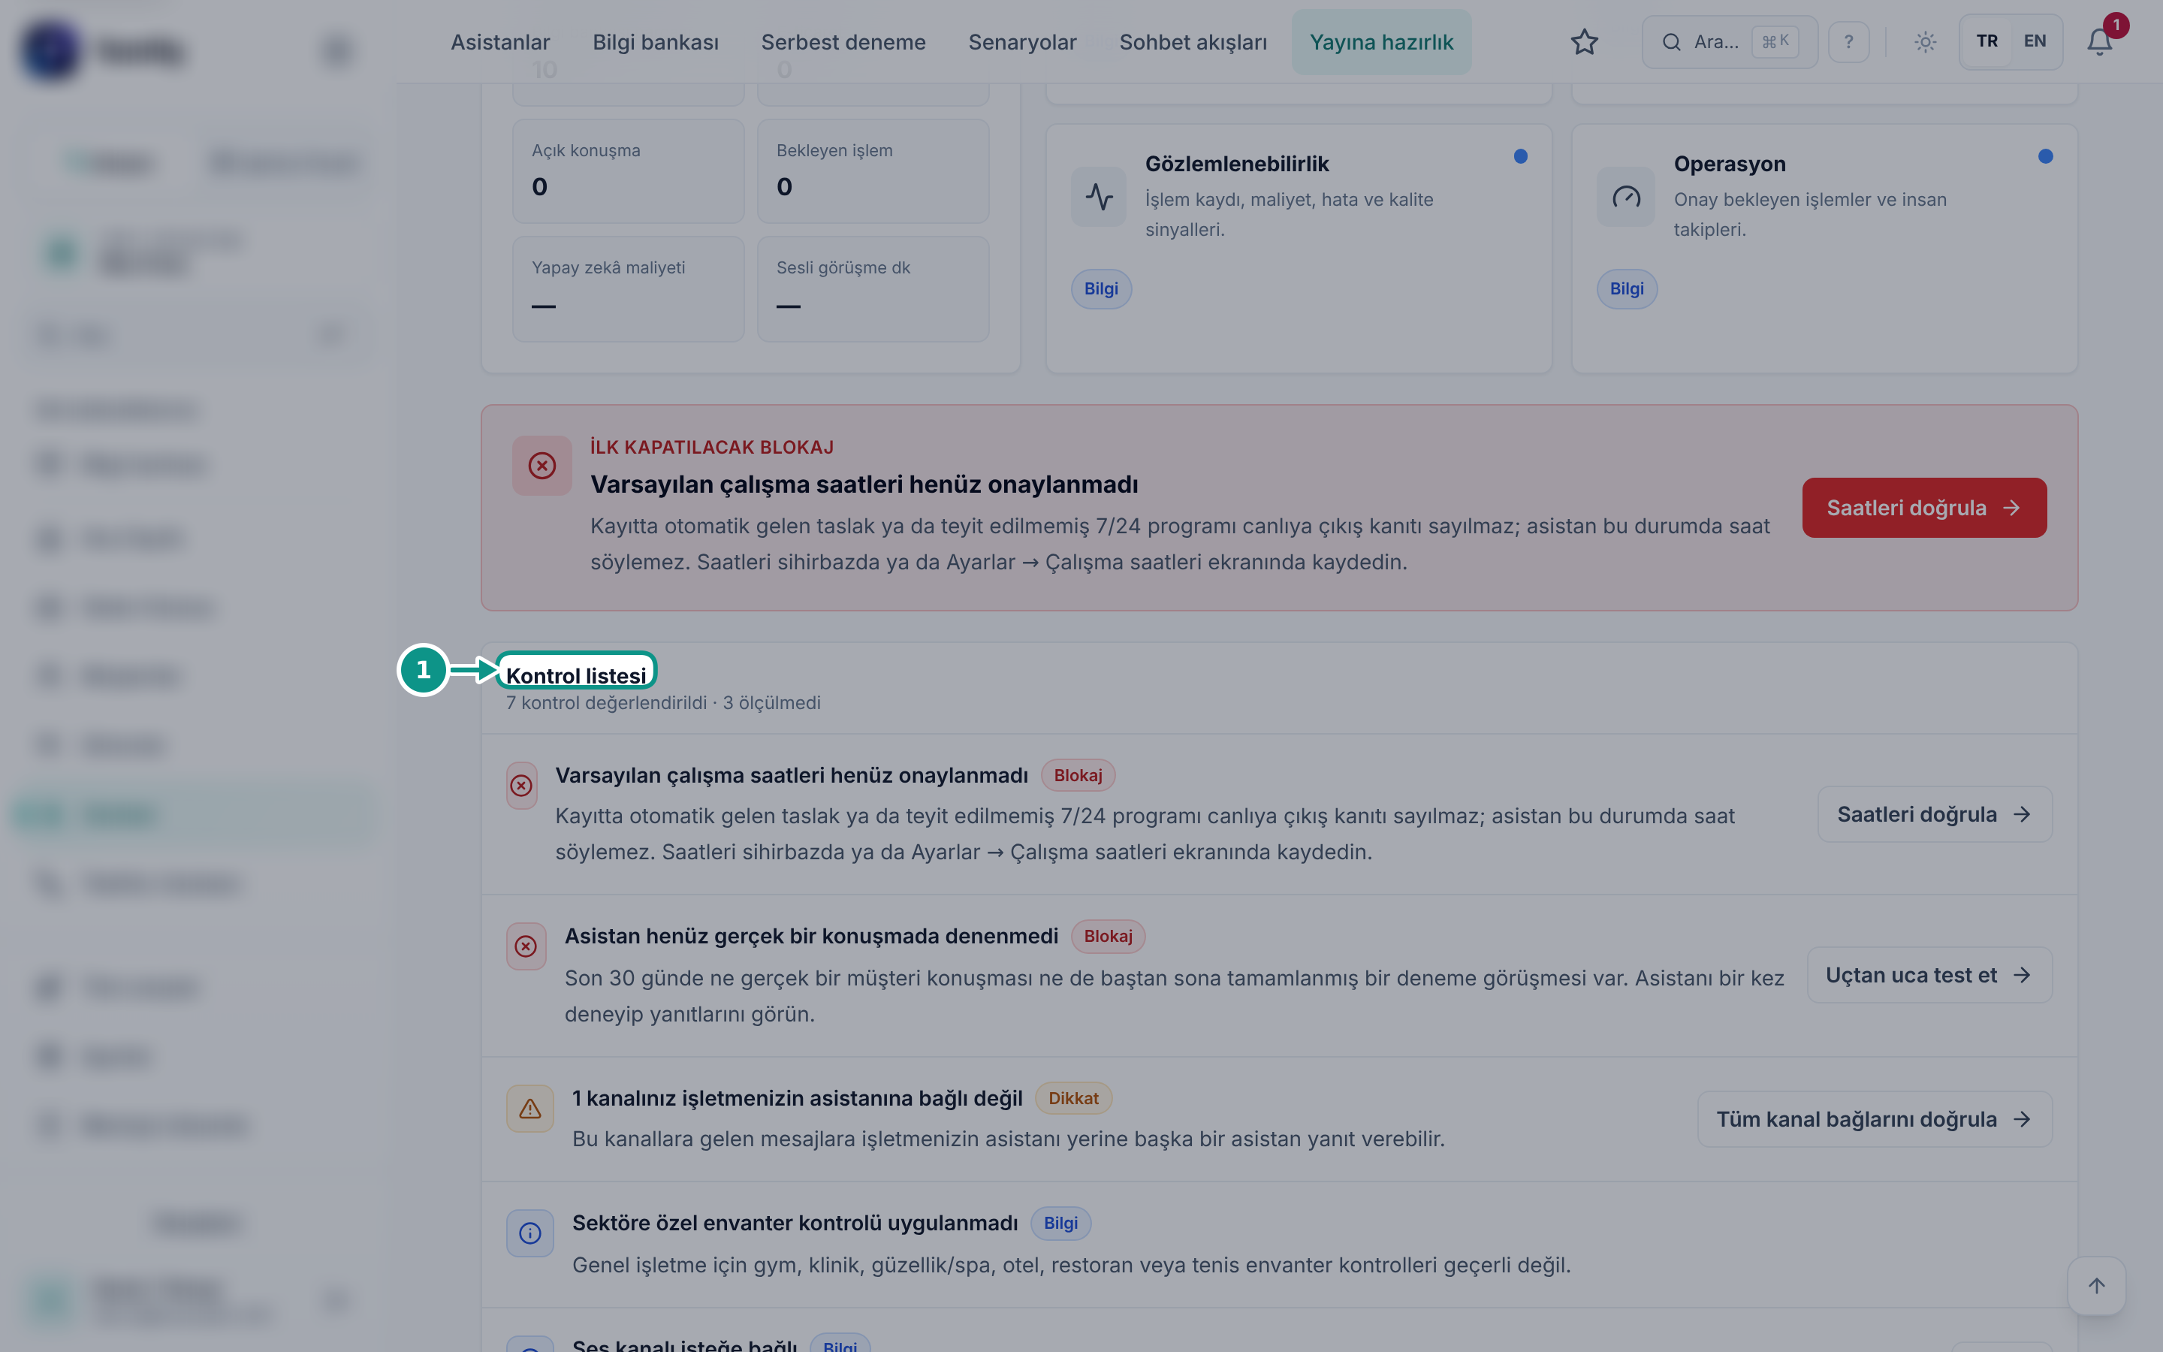Click the Açık konuşma stat card
The height and width of the screenshot is (1352, 2163).
pos(627,171)
